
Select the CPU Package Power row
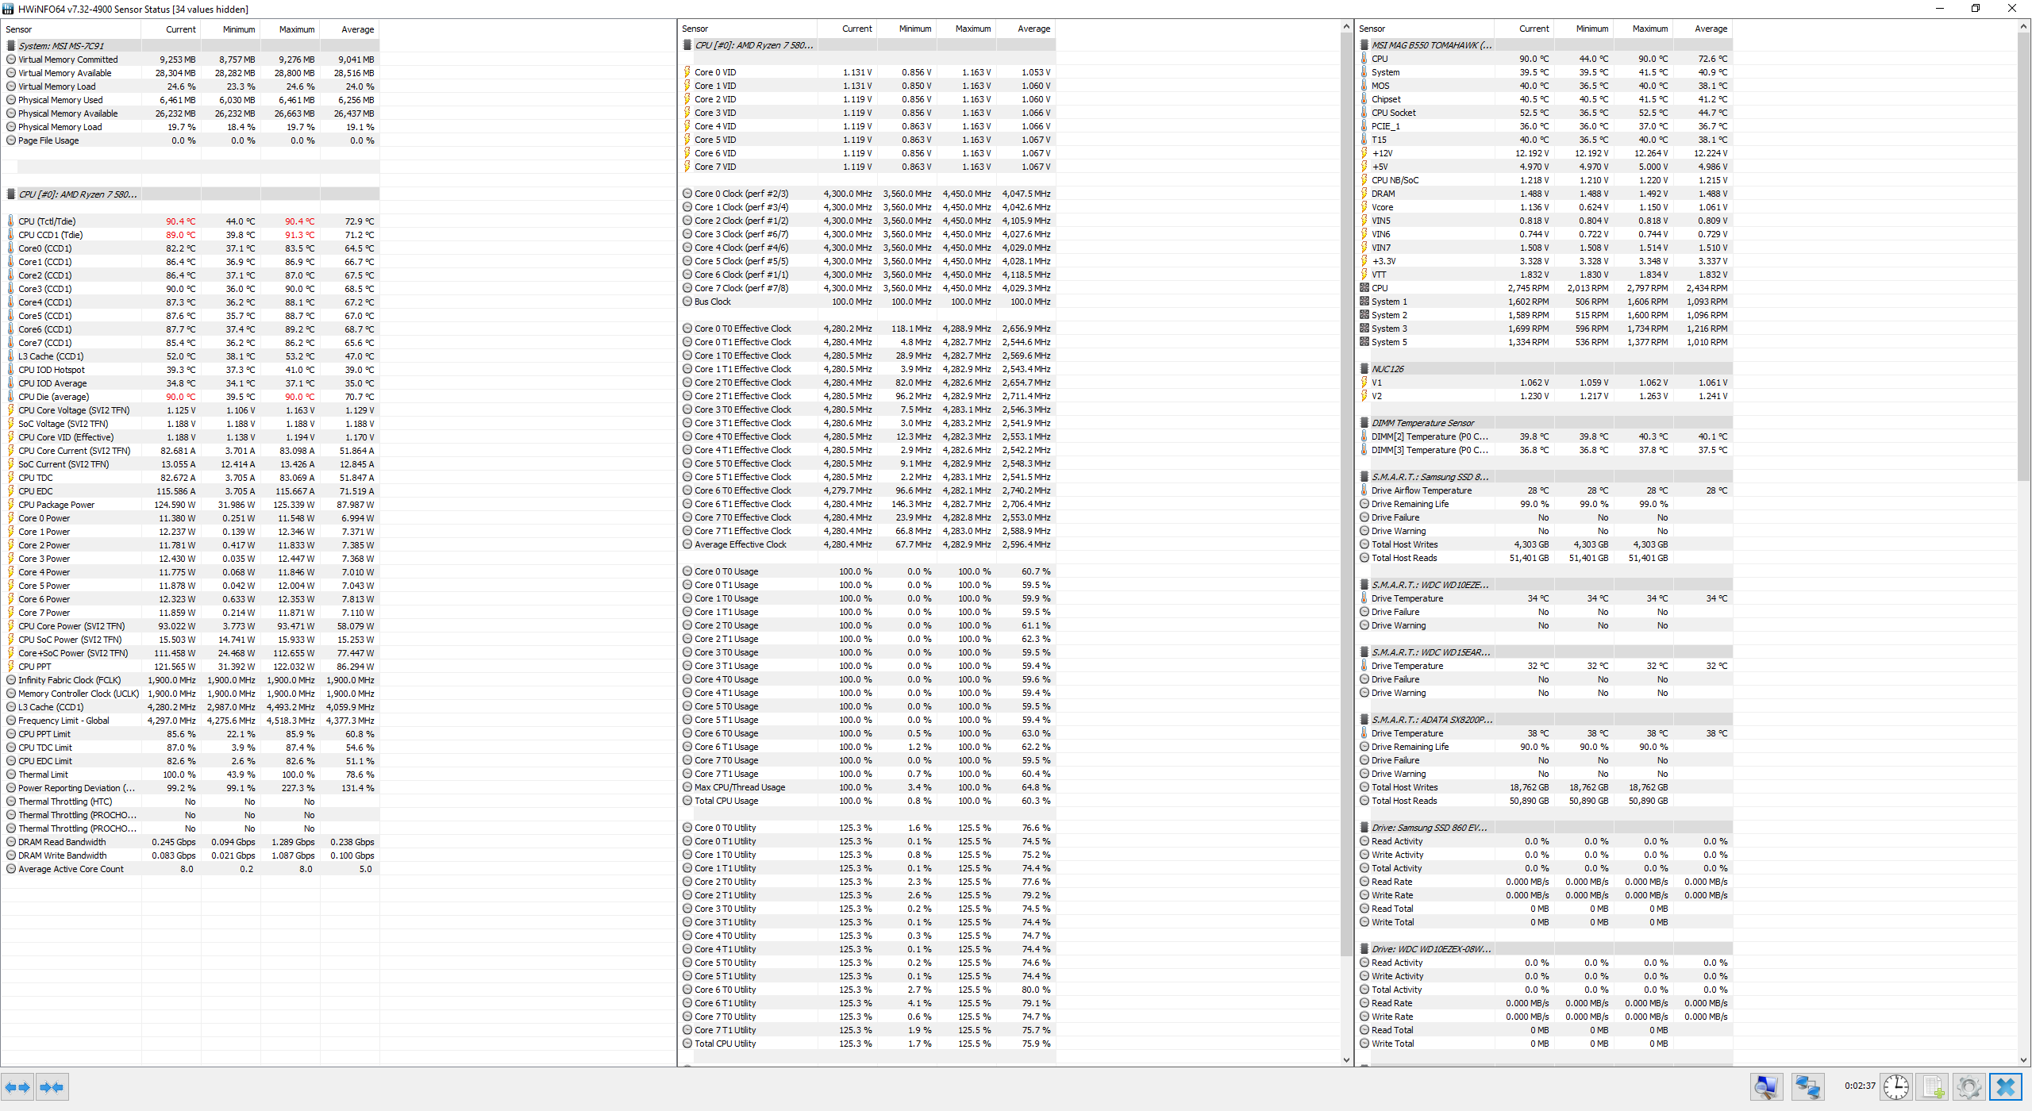56,505
